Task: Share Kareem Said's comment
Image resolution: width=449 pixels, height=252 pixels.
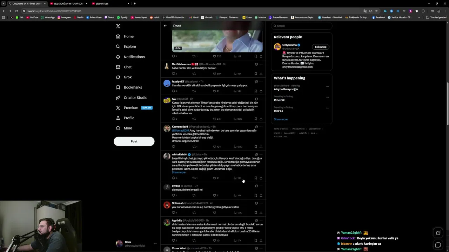Action: [x=261, y=147]
